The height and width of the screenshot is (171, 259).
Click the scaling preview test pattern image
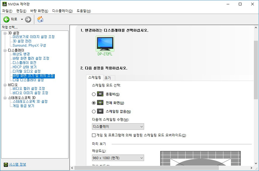201,158
